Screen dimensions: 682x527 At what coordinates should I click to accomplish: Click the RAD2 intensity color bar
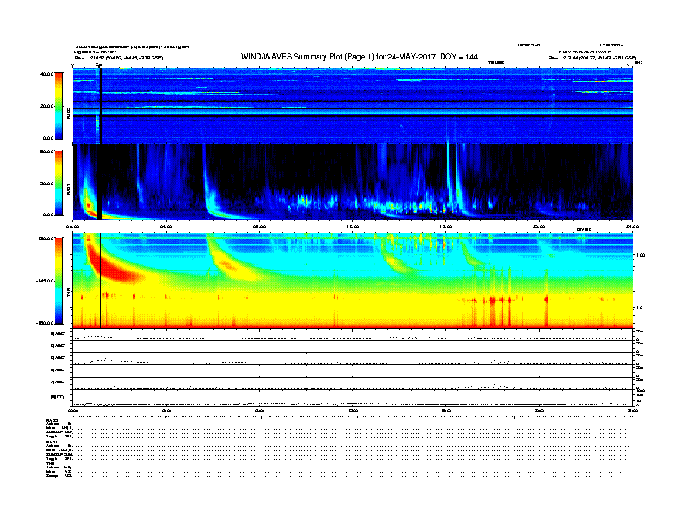click(x=59, y=107)
